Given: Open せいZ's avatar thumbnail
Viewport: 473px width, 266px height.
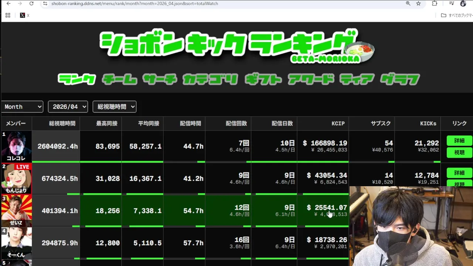Looking at the screenshot, I should point(16,211).
